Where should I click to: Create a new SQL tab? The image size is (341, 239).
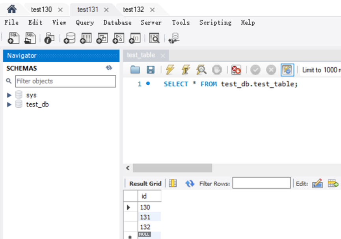pyautogui.click(x=13, y=38)
